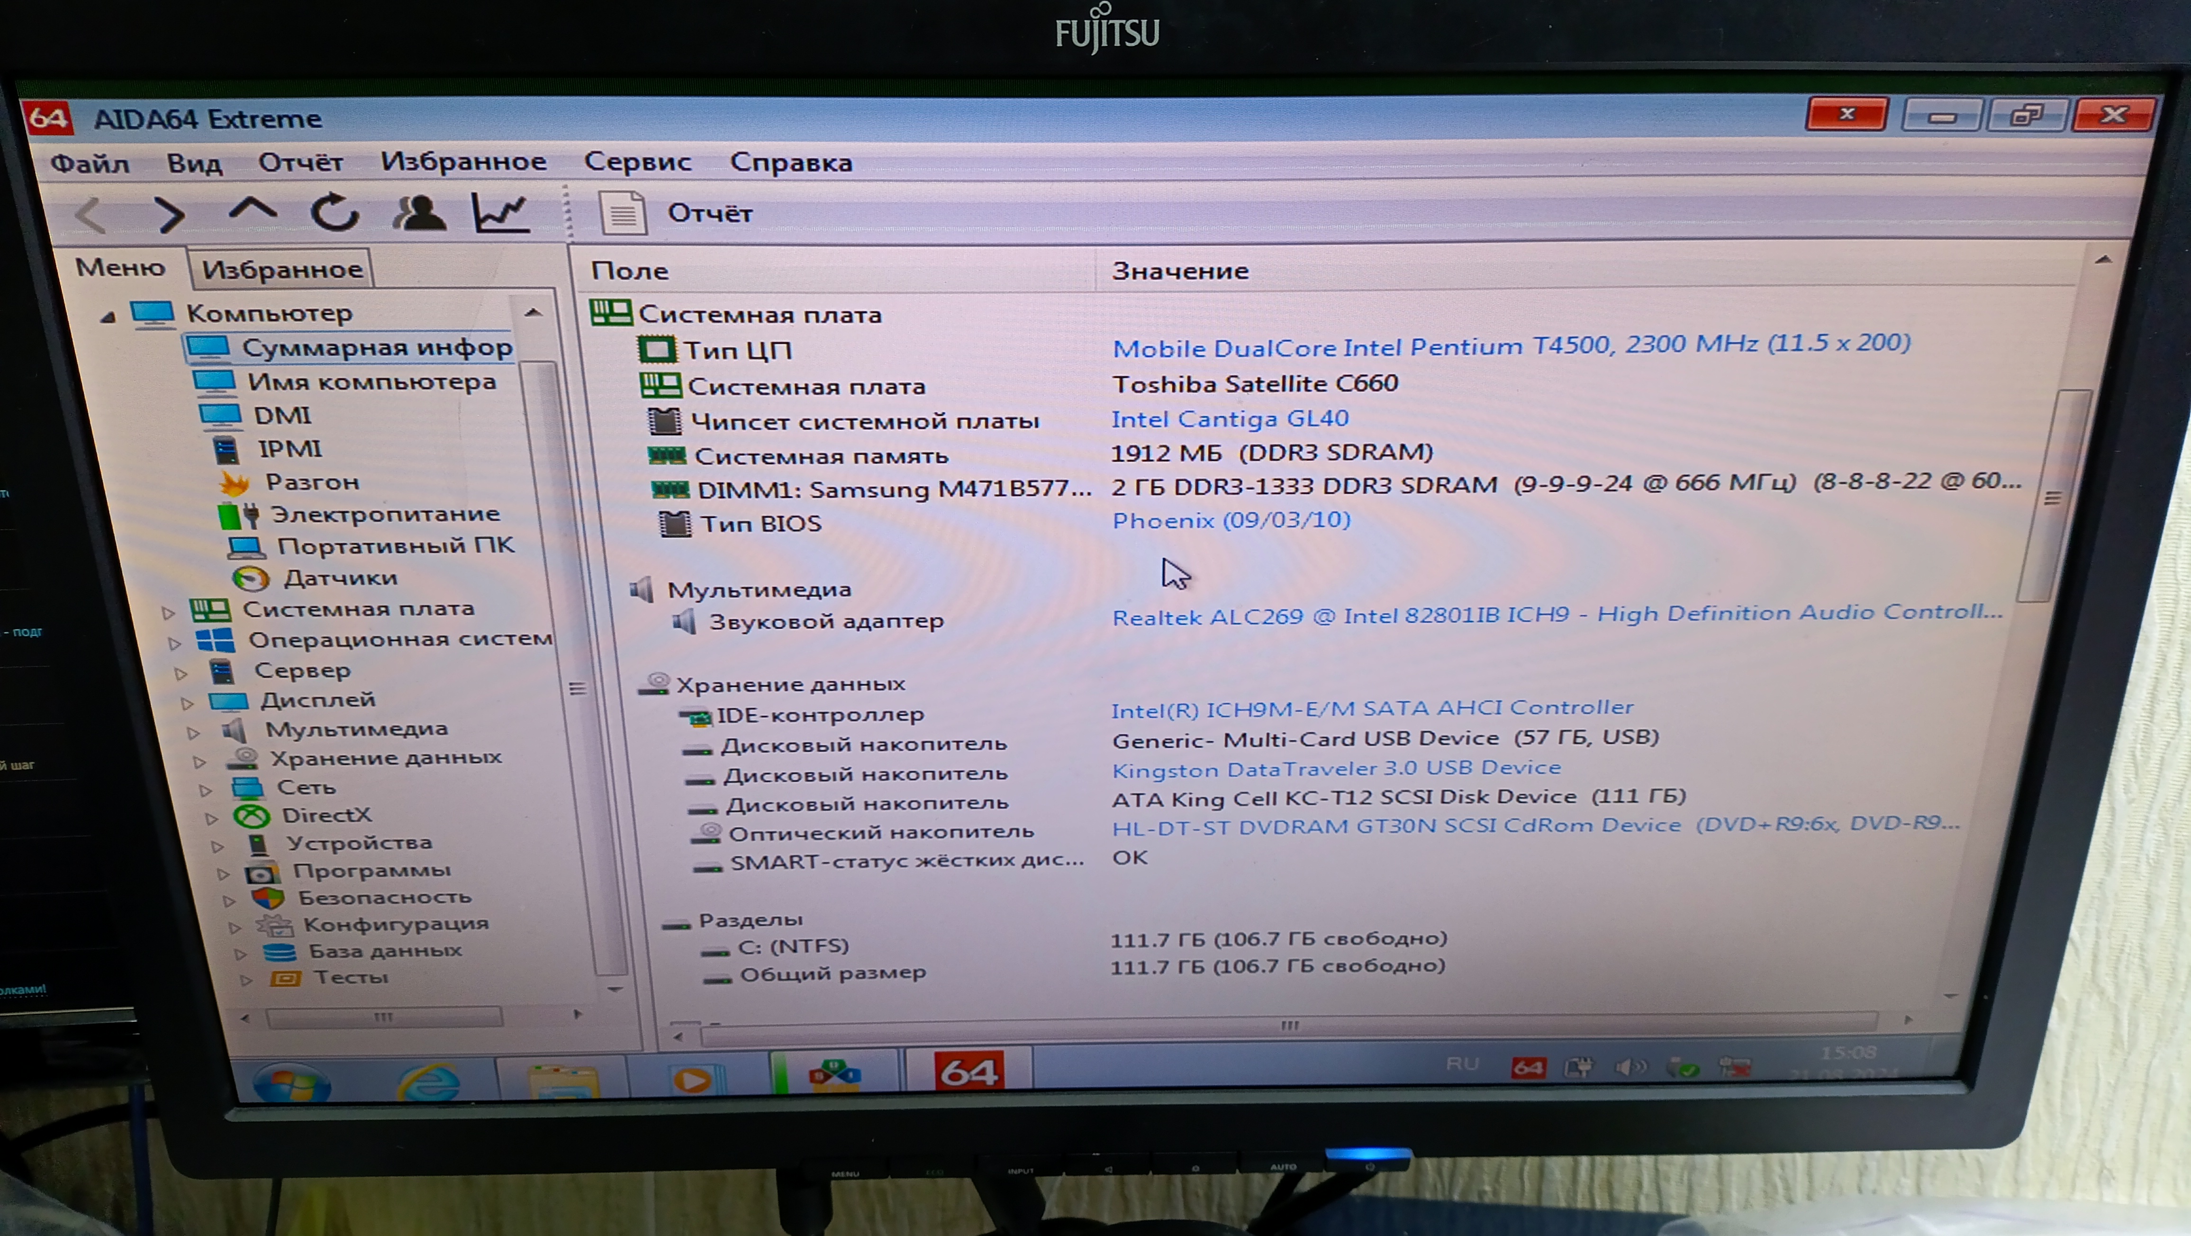Screen dimensions: 2191x1236
Task: Click the Устройства tree icon
Action: 259,844
